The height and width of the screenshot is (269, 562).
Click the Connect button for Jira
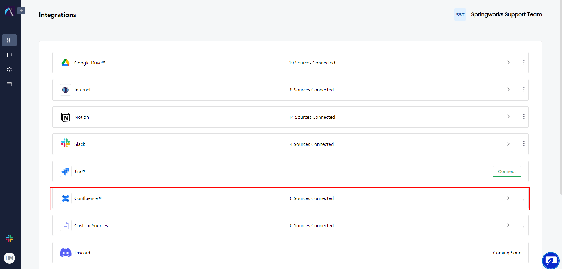click(507, 171)
